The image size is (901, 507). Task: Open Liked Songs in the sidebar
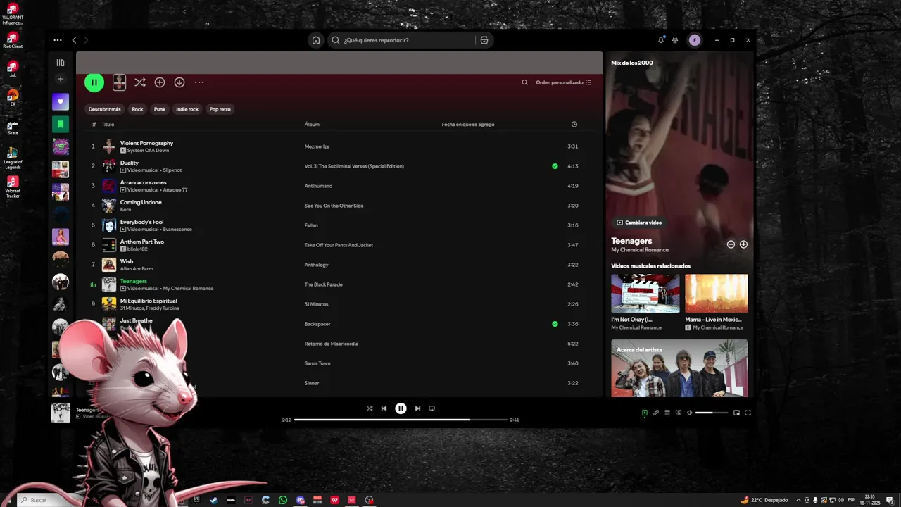coord(61,101)
